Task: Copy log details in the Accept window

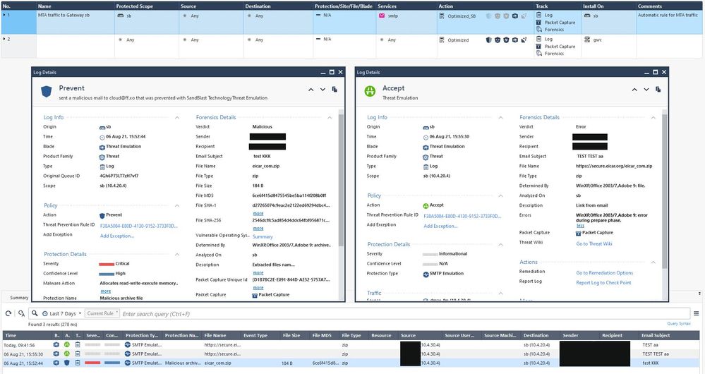Action: pos(658,89)
